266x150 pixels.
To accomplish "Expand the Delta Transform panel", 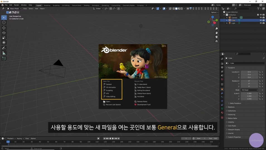I will point(235,103).
